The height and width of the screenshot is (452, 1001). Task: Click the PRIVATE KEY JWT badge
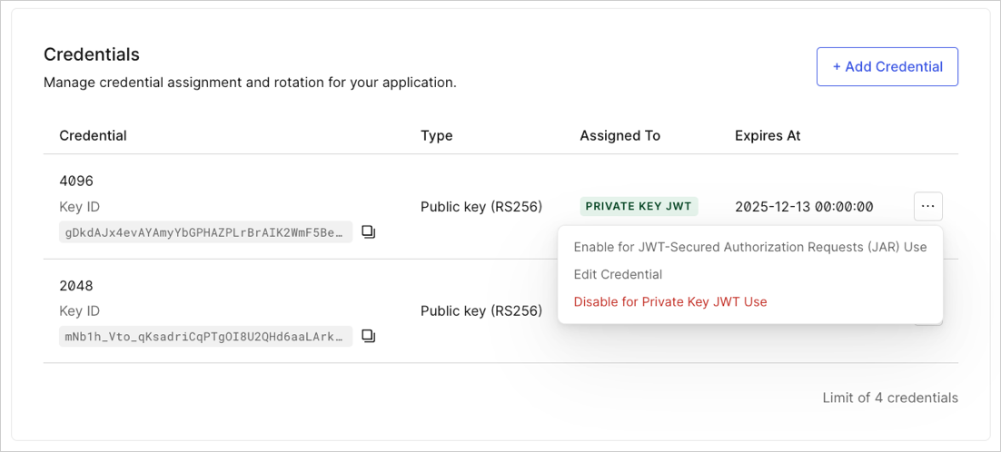coord(639,206)
